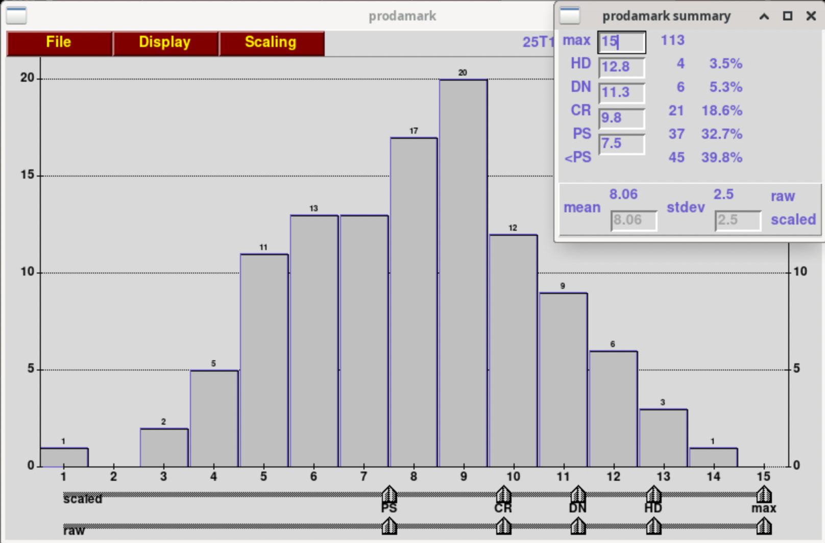Click the scaled stdev field 2.5
The width and height of the screenshot is (825, 543).
point(738,220)
